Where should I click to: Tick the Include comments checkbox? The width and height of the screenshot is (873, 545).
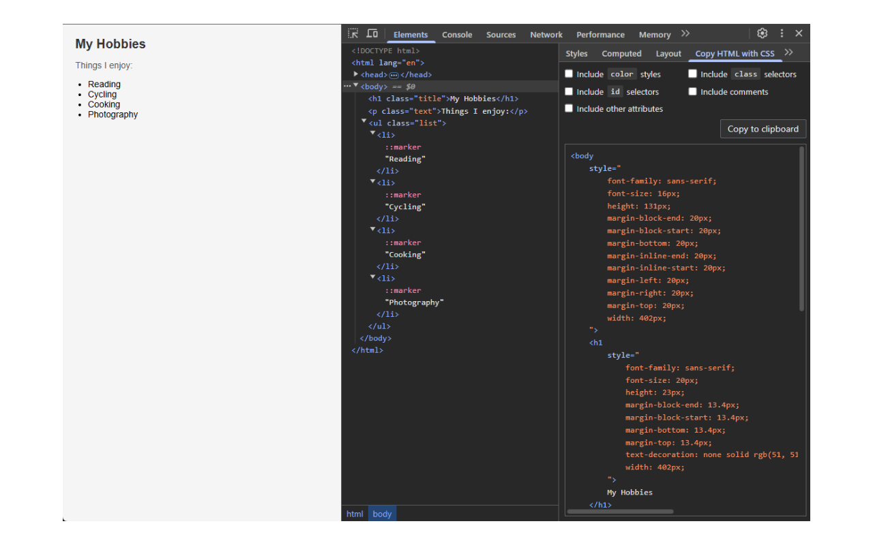tap(692, 91)
